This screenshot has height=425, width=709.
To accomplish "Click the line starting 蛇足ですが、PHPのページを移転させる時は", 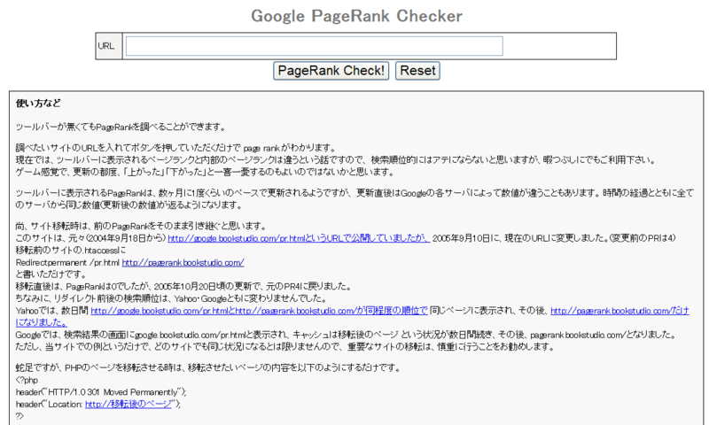I will [x=208, y=367].
